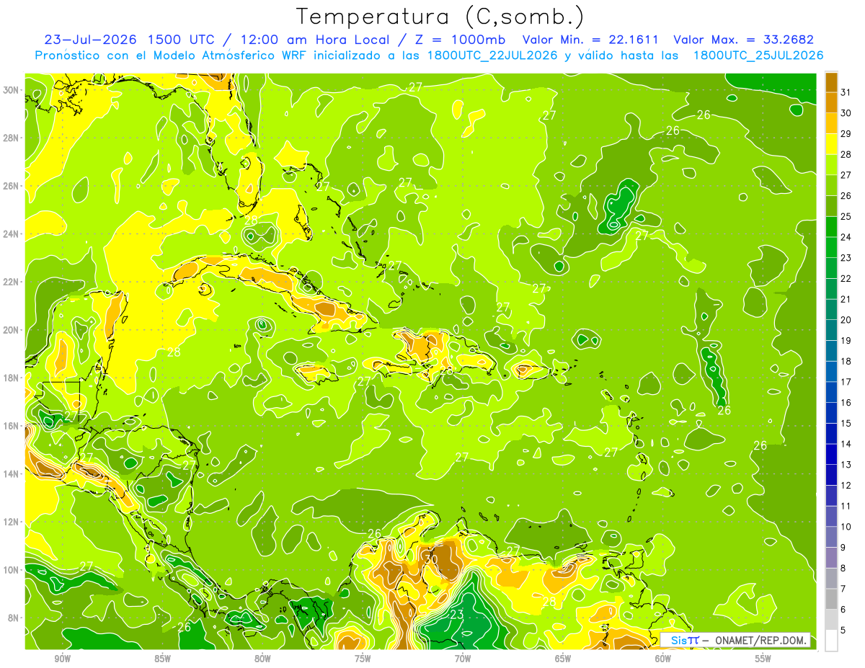Click the "12N" latitude axis label
The image size is (865, 668).
point(12,522)
